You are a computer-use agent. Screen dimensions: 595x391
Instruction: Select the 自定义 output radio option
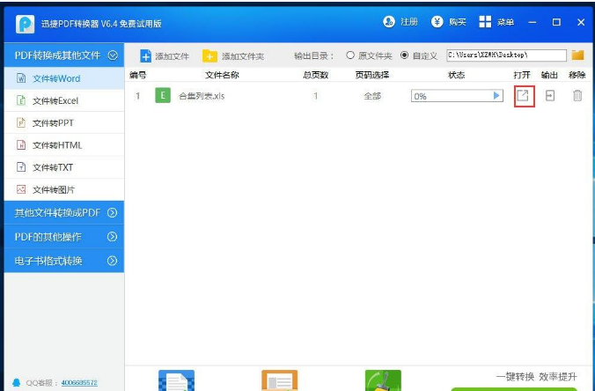[x=404, y=55]
